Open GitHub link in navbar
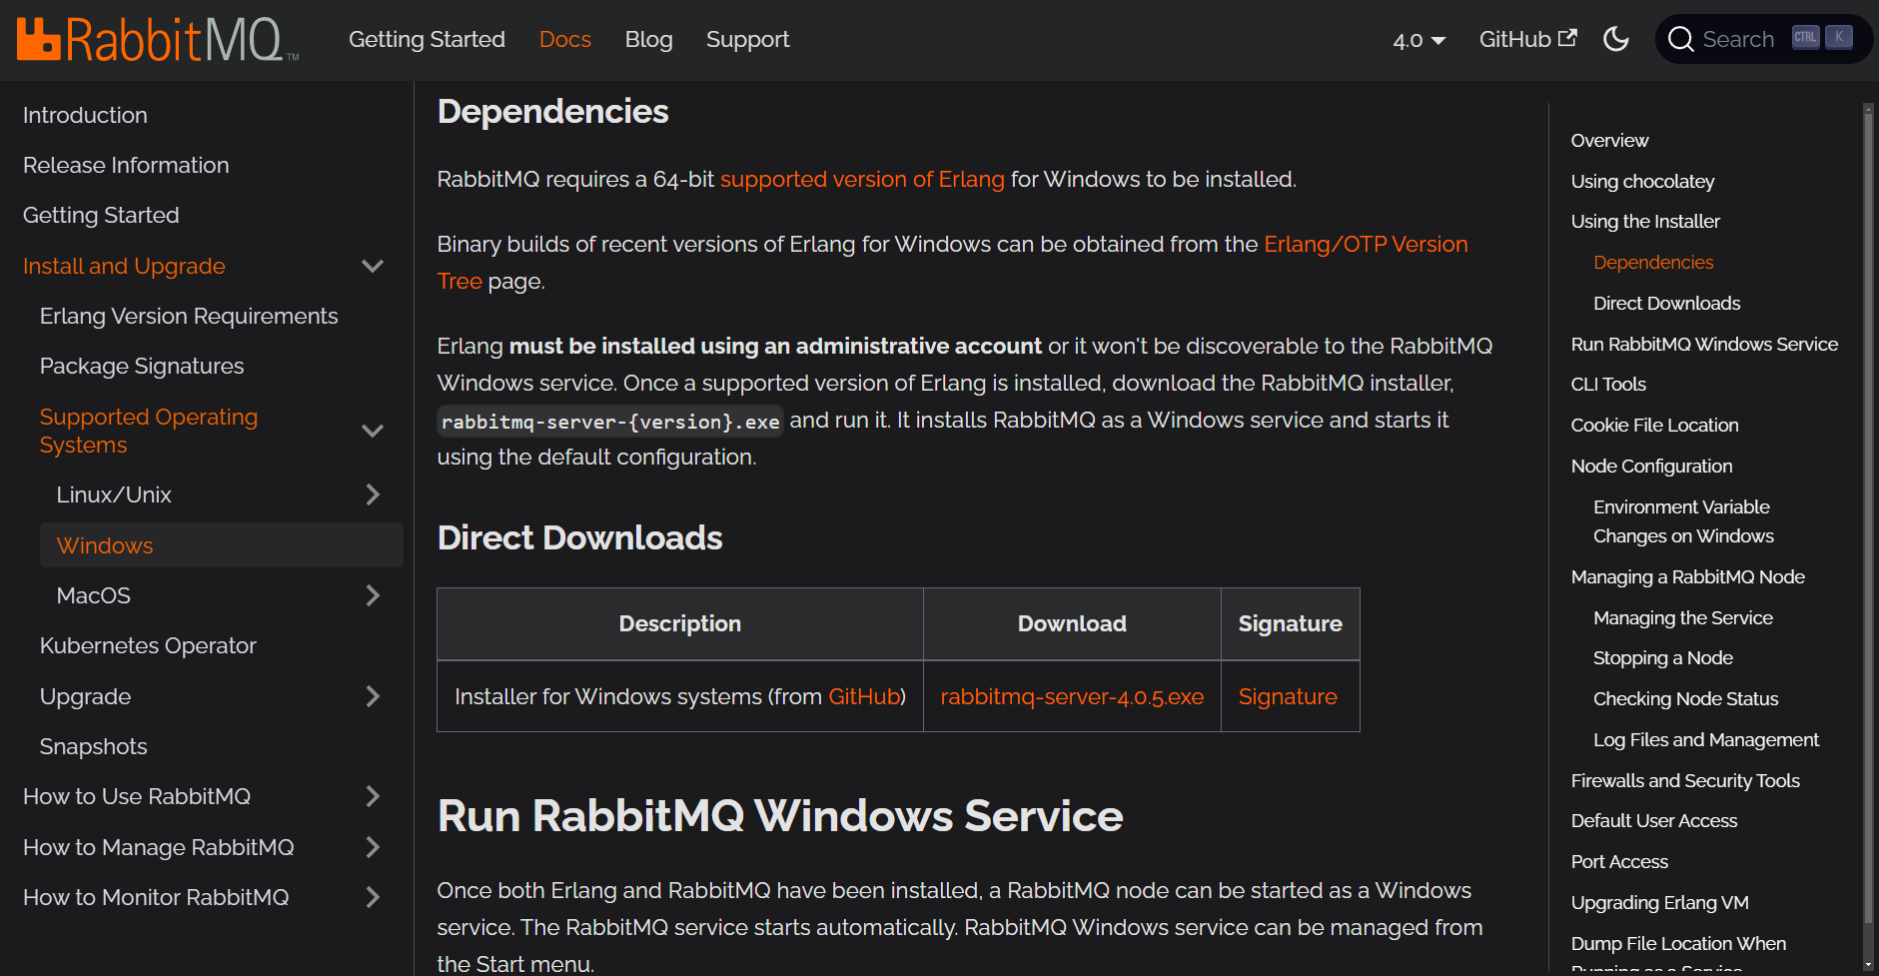1879x976 pixels. tap(1528, 39)
